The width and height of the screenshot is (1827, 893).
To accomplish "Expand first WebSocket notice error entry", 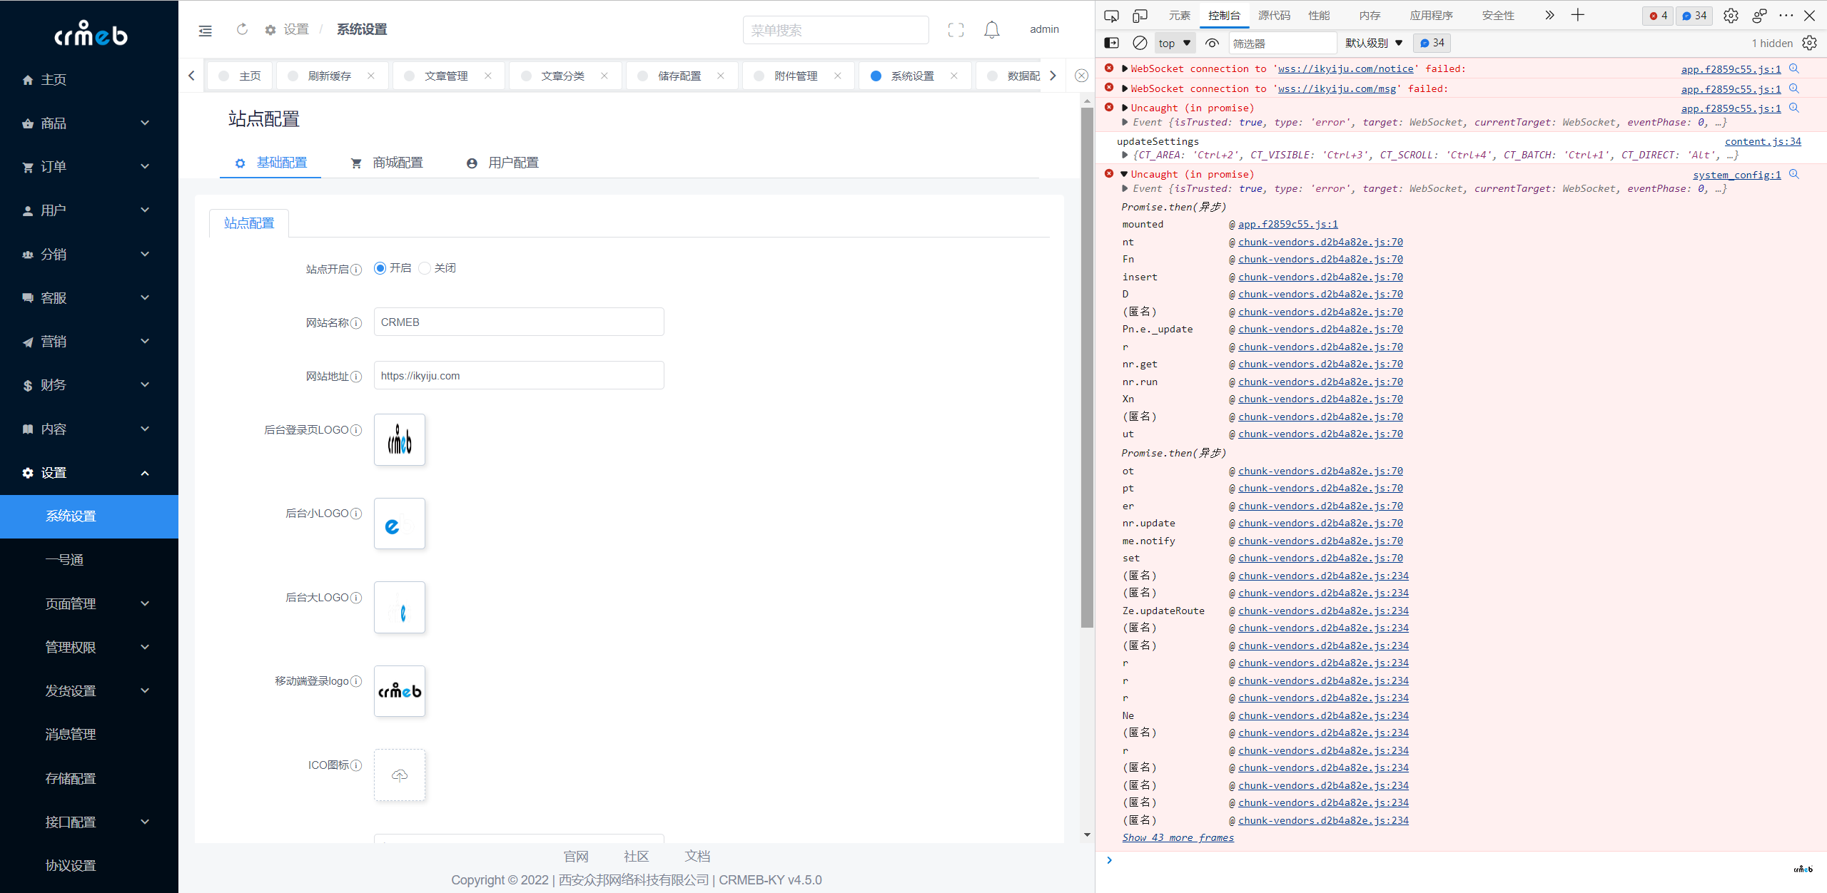I will coord(1125,68).
